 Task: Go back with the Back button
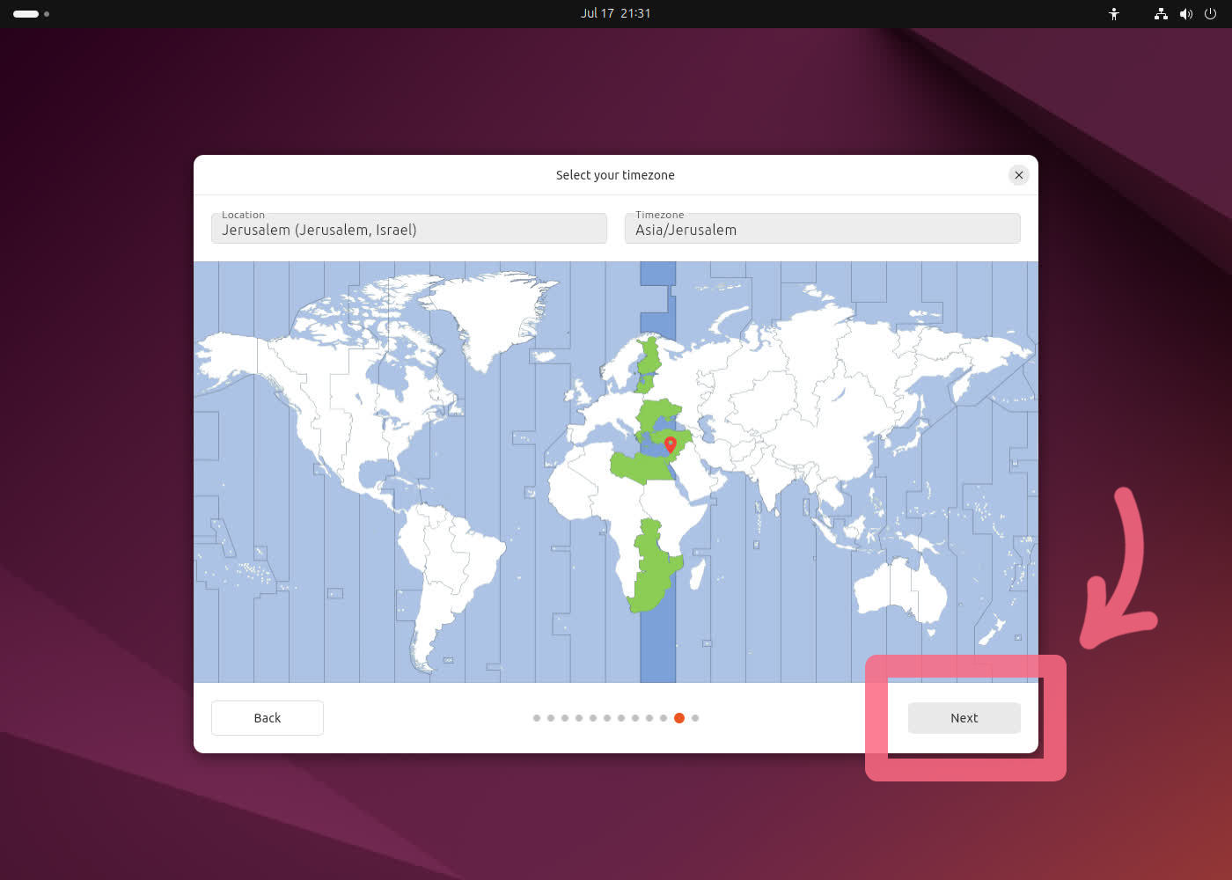268,718
